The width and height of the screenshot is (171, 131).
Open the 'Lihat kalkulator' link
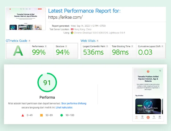point(64,107)
